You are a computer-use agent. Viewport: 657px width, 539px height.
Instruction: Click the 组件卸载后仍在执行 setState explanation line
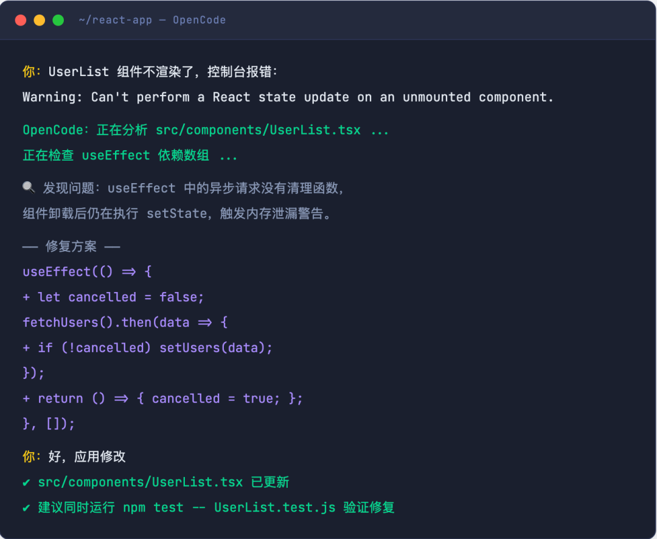coord(178,214)
